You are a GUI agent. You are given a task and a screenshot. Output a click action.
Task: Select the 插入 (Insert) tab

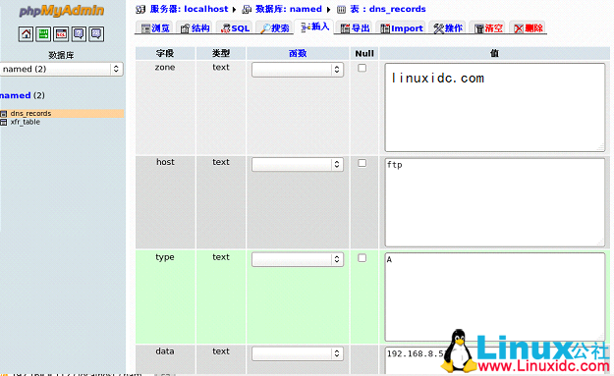tap(314, 27)
